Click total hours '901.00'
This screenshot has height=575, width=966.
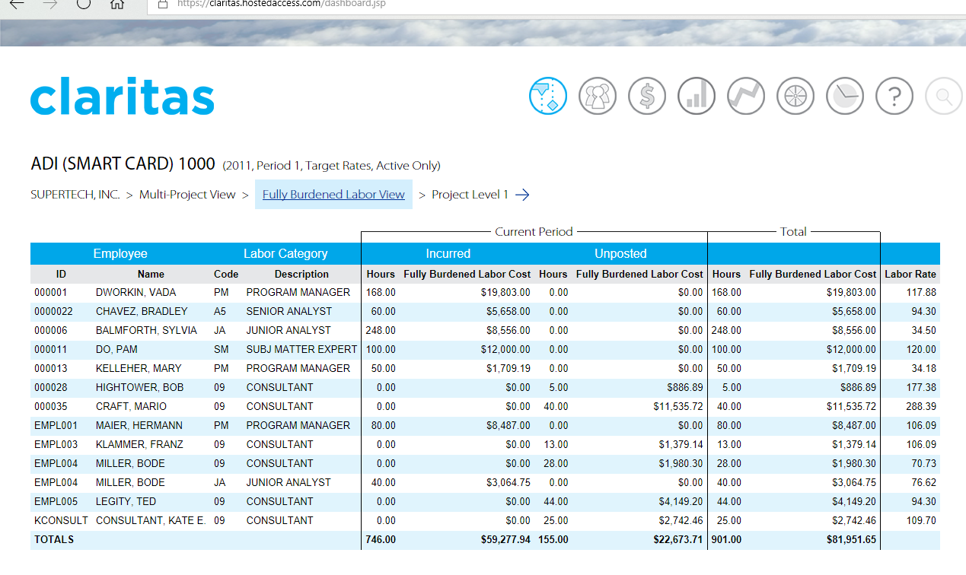pos(727,540)
